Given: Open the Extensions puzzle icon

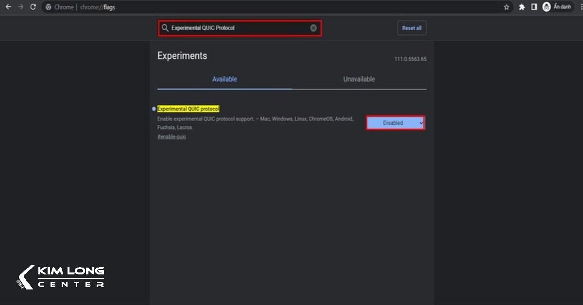Looking at the screenshot, I should [522, 7].
